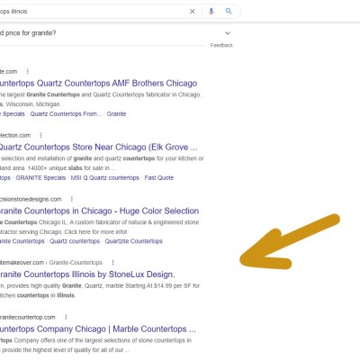Image resolution: width=360 pixels, height=360 pixels.
Task: Click the 'Fast Quote' sitelink
Action: [159, 178]
